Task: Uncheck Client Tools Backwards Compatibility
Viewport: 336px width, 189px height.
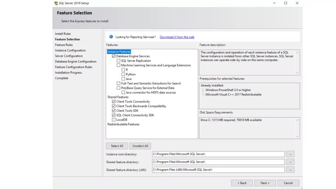Action: (114, 106)
